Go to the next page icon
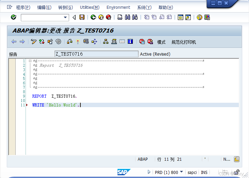This screenshot has width=249, height=178. (x=162, y=17)
